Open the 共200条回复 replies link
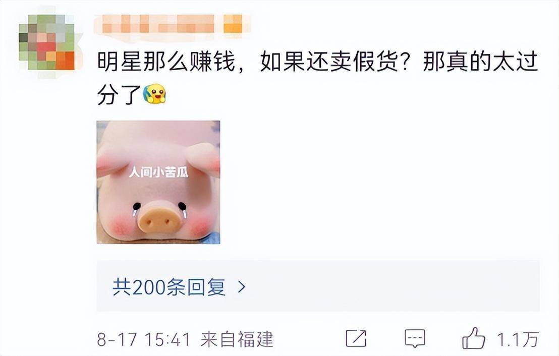This screenshot has height=356, width=559. 169,286
